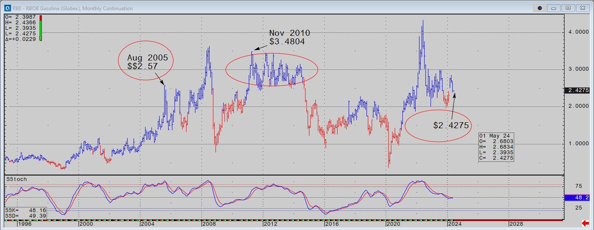Click the 2012 label on time axis
Viewport: 594px width, 230px height.
pos(270,224)
